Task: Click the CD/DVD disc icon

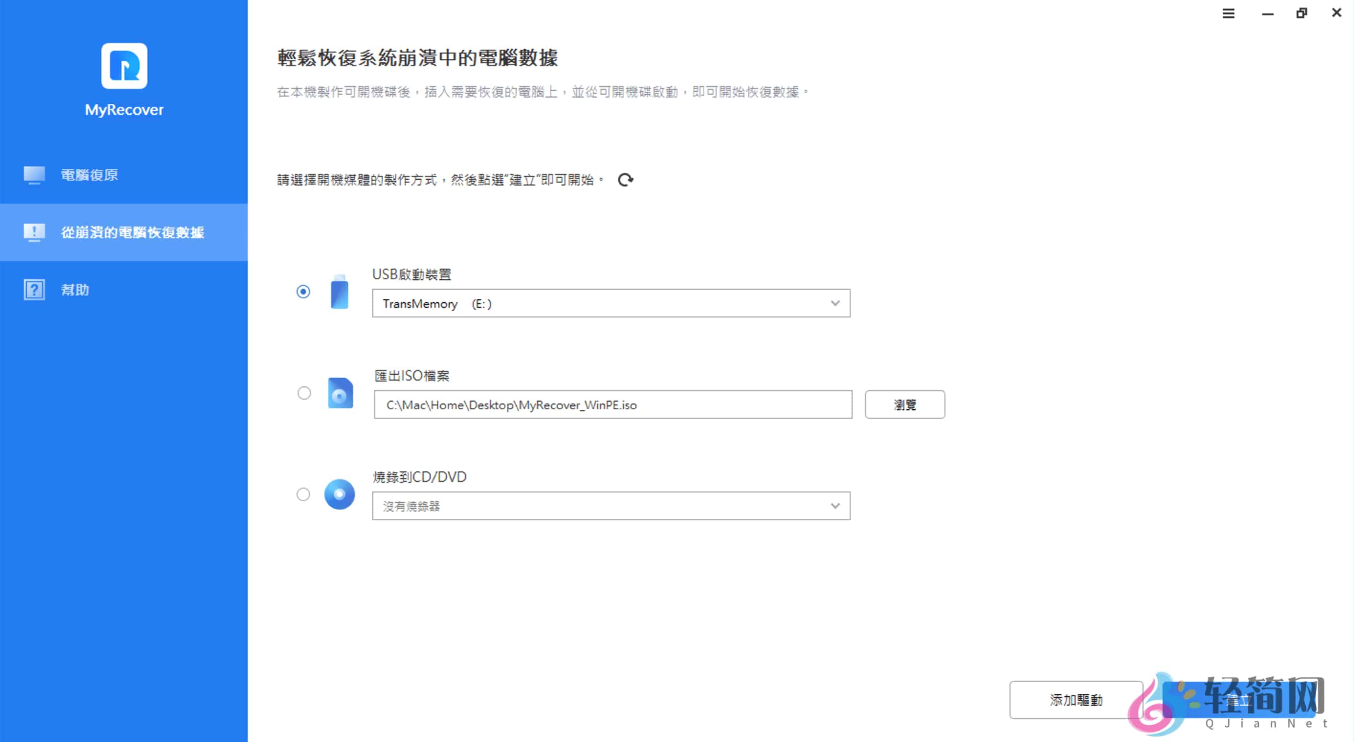Action: 340,494
